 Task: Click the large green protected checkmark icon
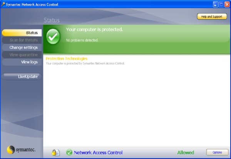pos(53,37)
